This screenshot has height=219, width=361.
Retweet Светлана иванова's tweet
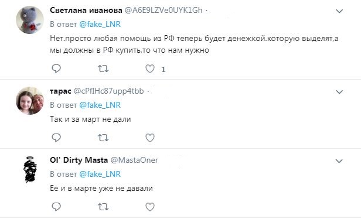(103, 69)
